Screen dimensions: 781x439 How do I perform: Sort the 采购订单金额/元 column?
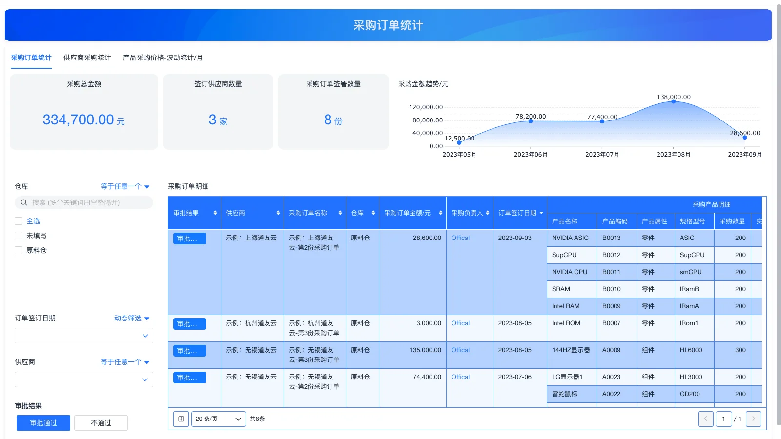point(440,213)
